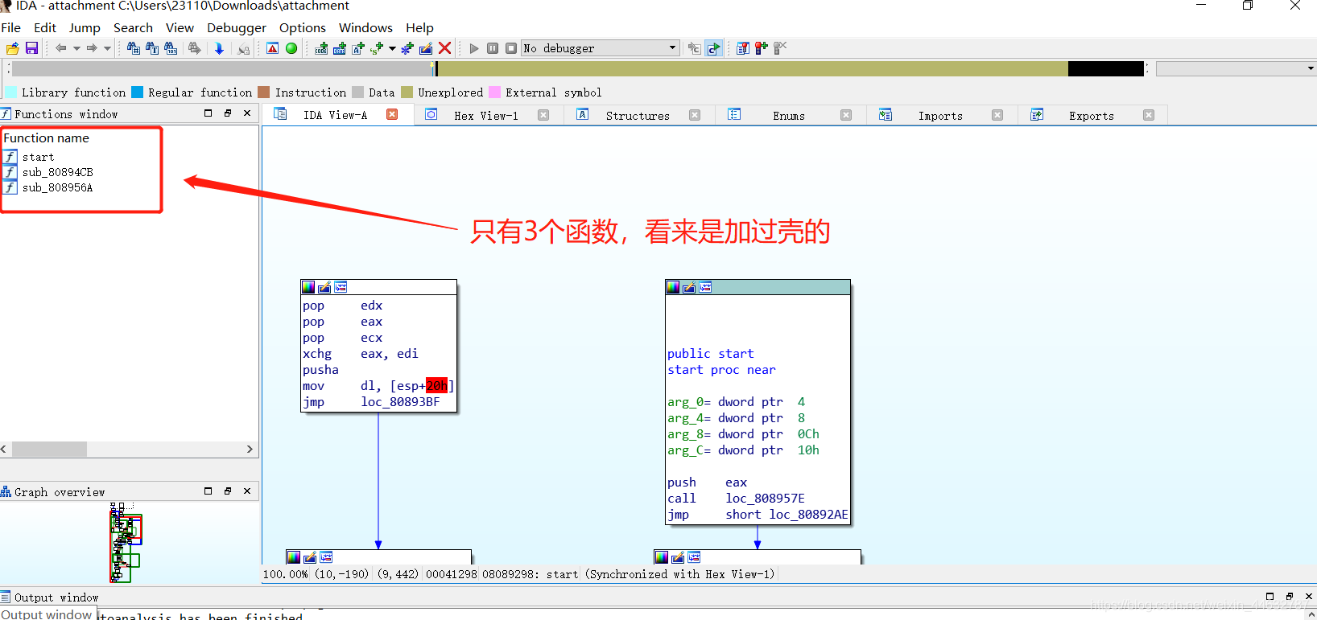Open the Windows menu
The width and height of the screenshot is (1317, 620).
coord(365,27)
